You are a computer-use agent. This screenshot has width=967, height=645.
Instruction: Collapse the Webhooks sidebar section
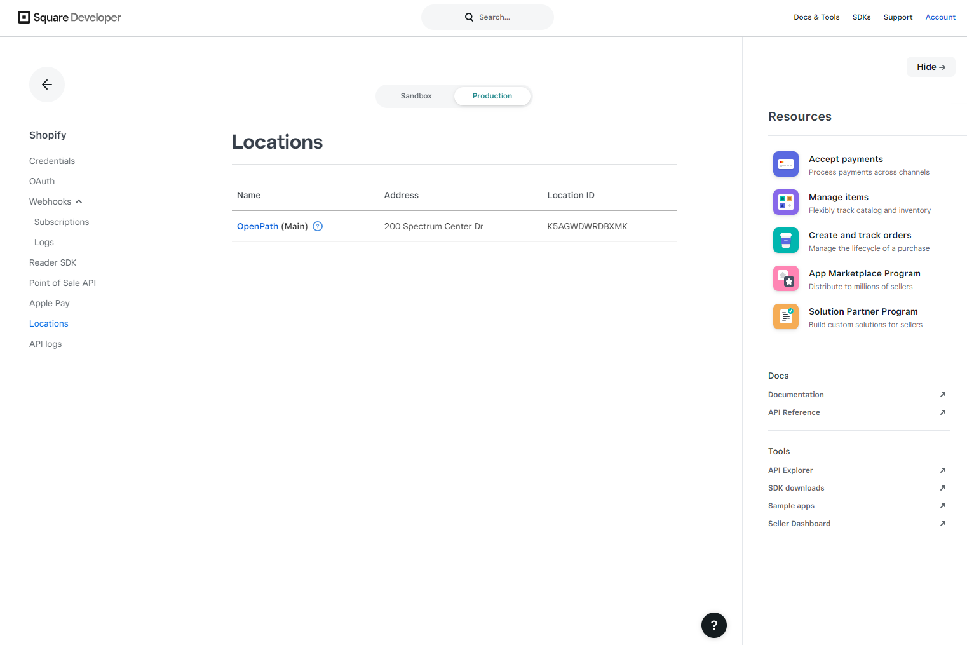(x=56, y=201)
